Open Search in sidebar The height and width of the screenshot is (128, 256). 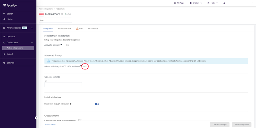(x=10, y=14)
